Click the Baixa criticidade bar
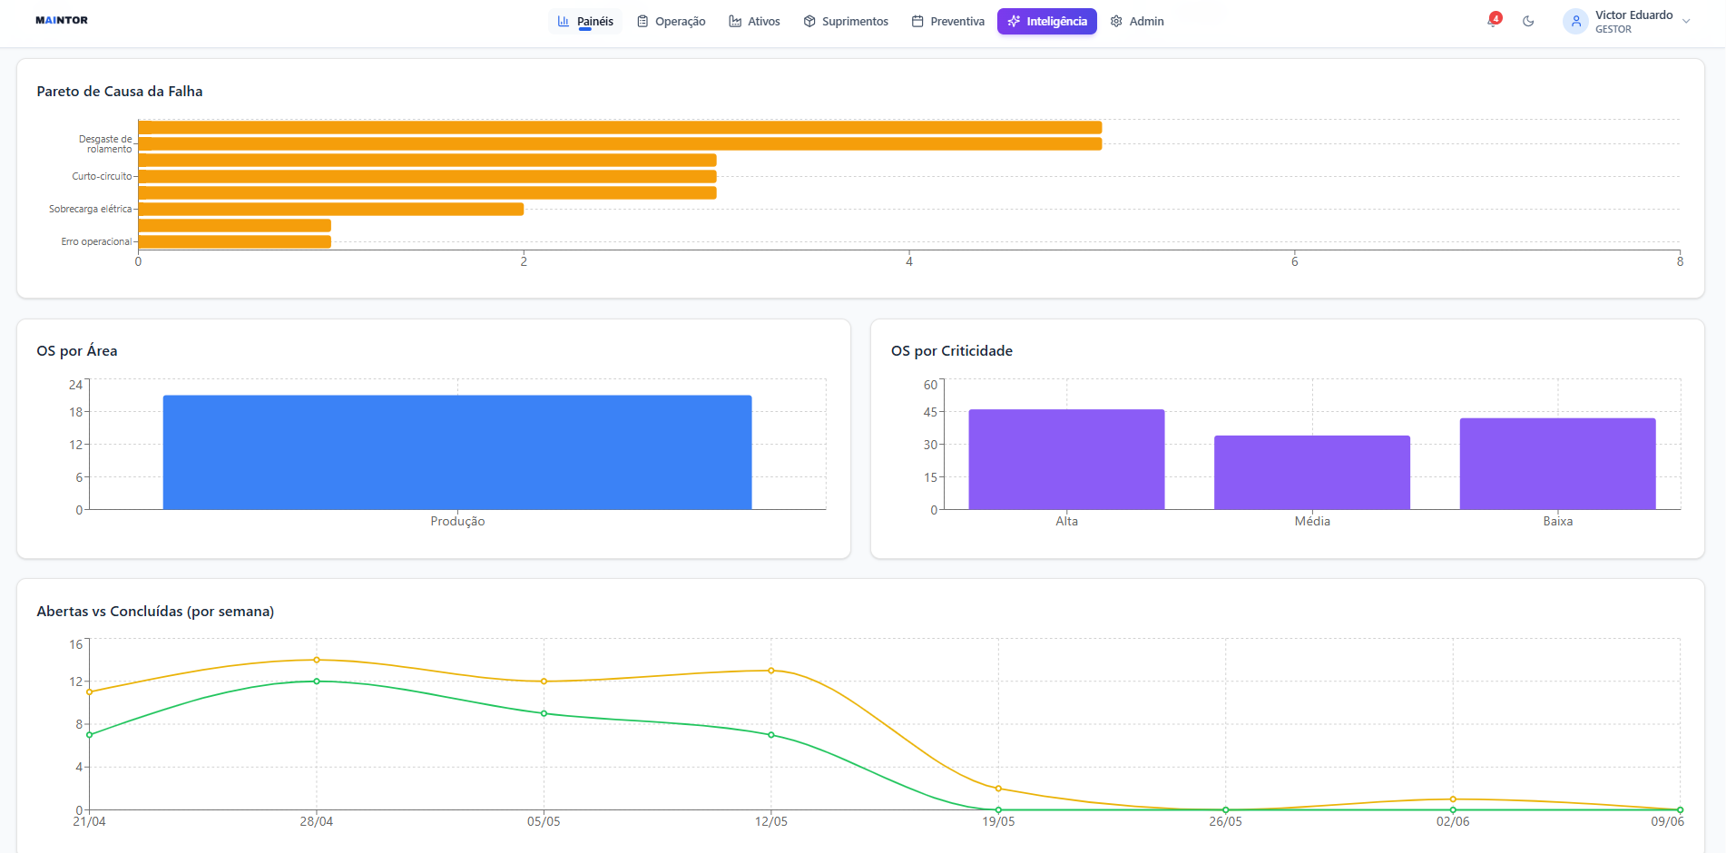 click(1558, 464)
